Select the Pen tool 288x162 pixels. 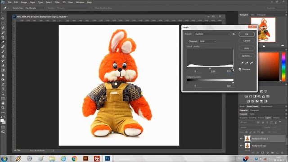(x=3, y=84)
